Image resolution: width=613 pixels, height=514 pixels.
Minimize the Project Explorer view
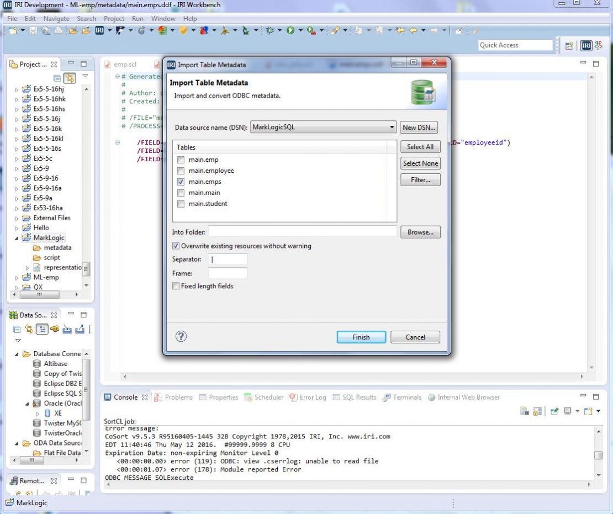coord(71,62)
